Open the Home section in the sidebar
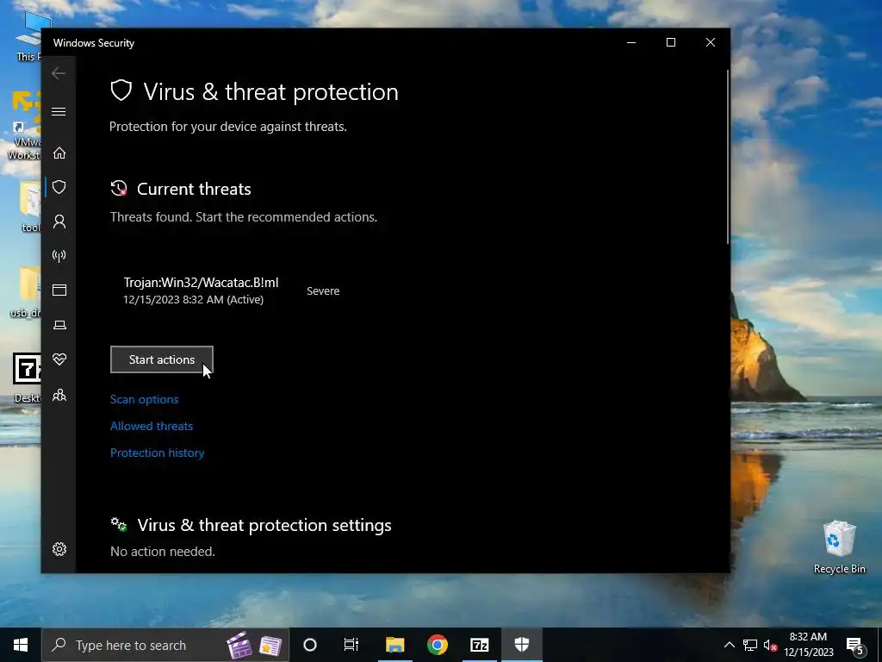The width and height of the screenshot is (882, 662). 59,153
